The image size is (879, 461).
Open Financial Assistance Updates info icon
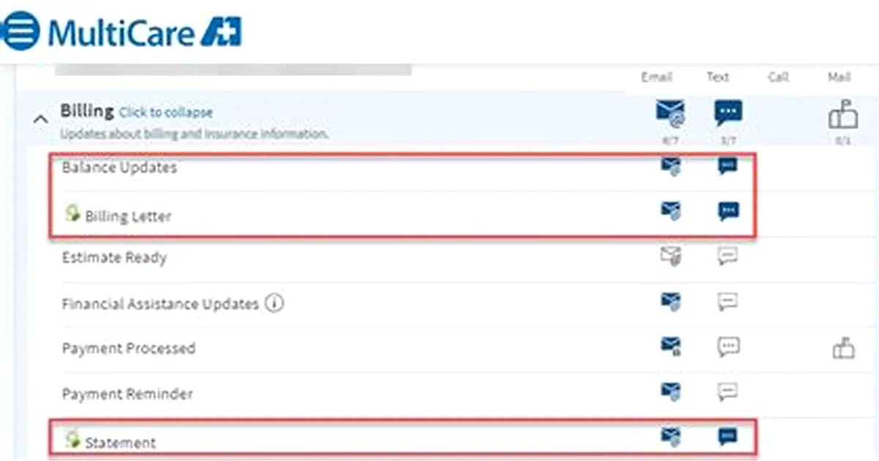coord(274,303)
